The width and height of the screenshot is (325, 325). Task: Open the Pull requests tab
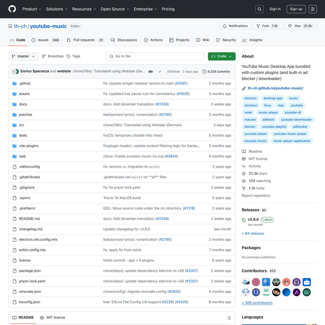[x=85, y=40]
